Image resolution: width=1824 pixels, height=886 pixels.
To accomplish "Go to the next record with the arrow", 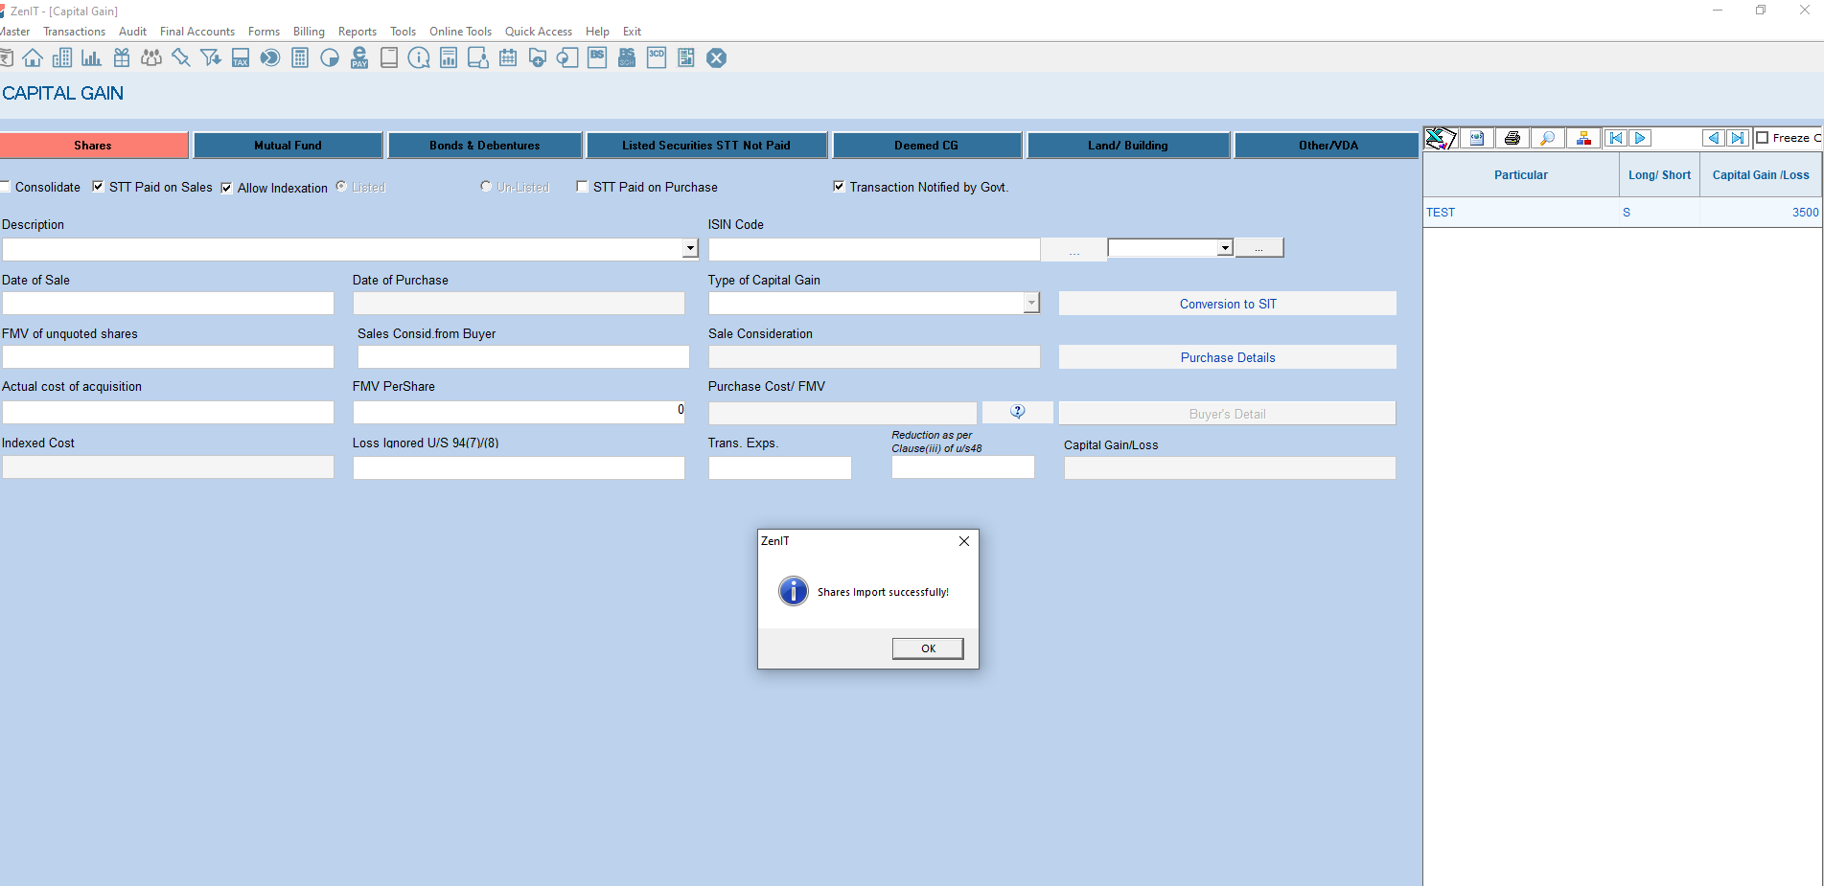I will tap(1640, 138).
